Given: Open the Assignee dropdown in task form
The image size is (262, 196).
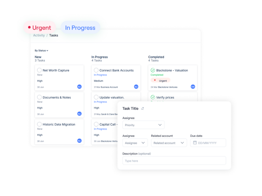Looking at the screenshot, I should point(135,143).
